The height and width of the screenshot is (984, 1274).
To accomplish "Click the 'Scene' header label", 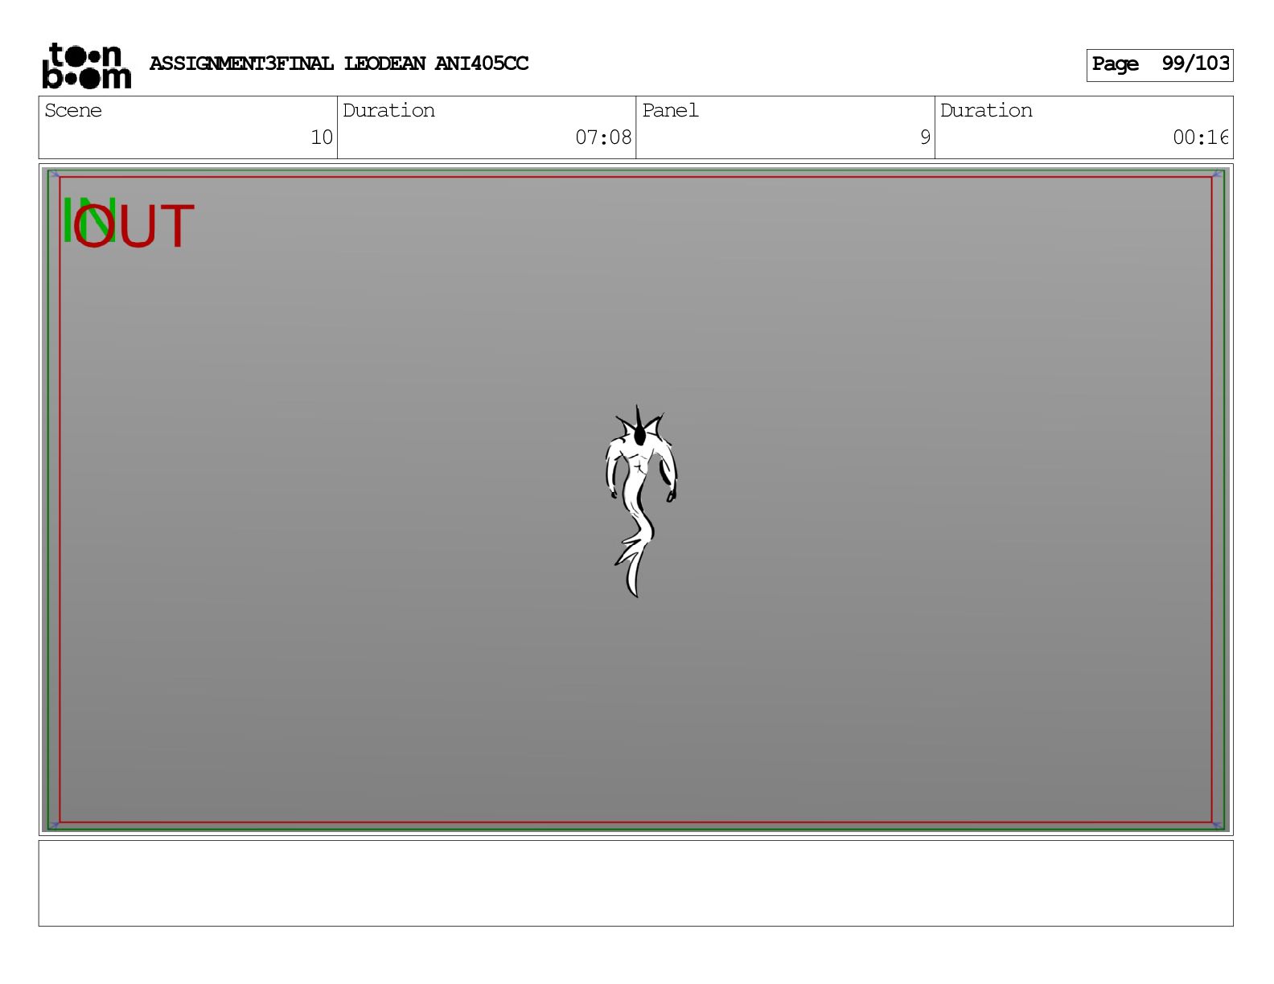I will [x=73, y=110].
